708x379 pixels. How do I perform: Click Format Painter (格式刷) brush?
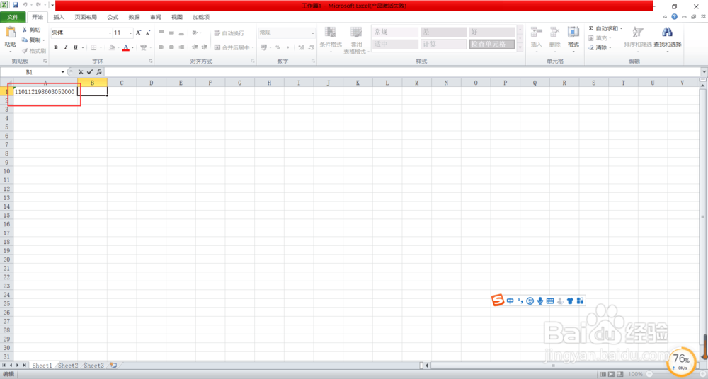tap(34, 51)
